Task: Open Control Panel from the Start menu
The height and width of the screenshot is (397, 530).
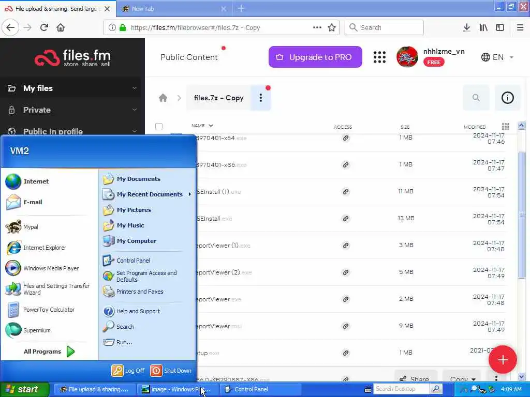Action: (126, 261)
